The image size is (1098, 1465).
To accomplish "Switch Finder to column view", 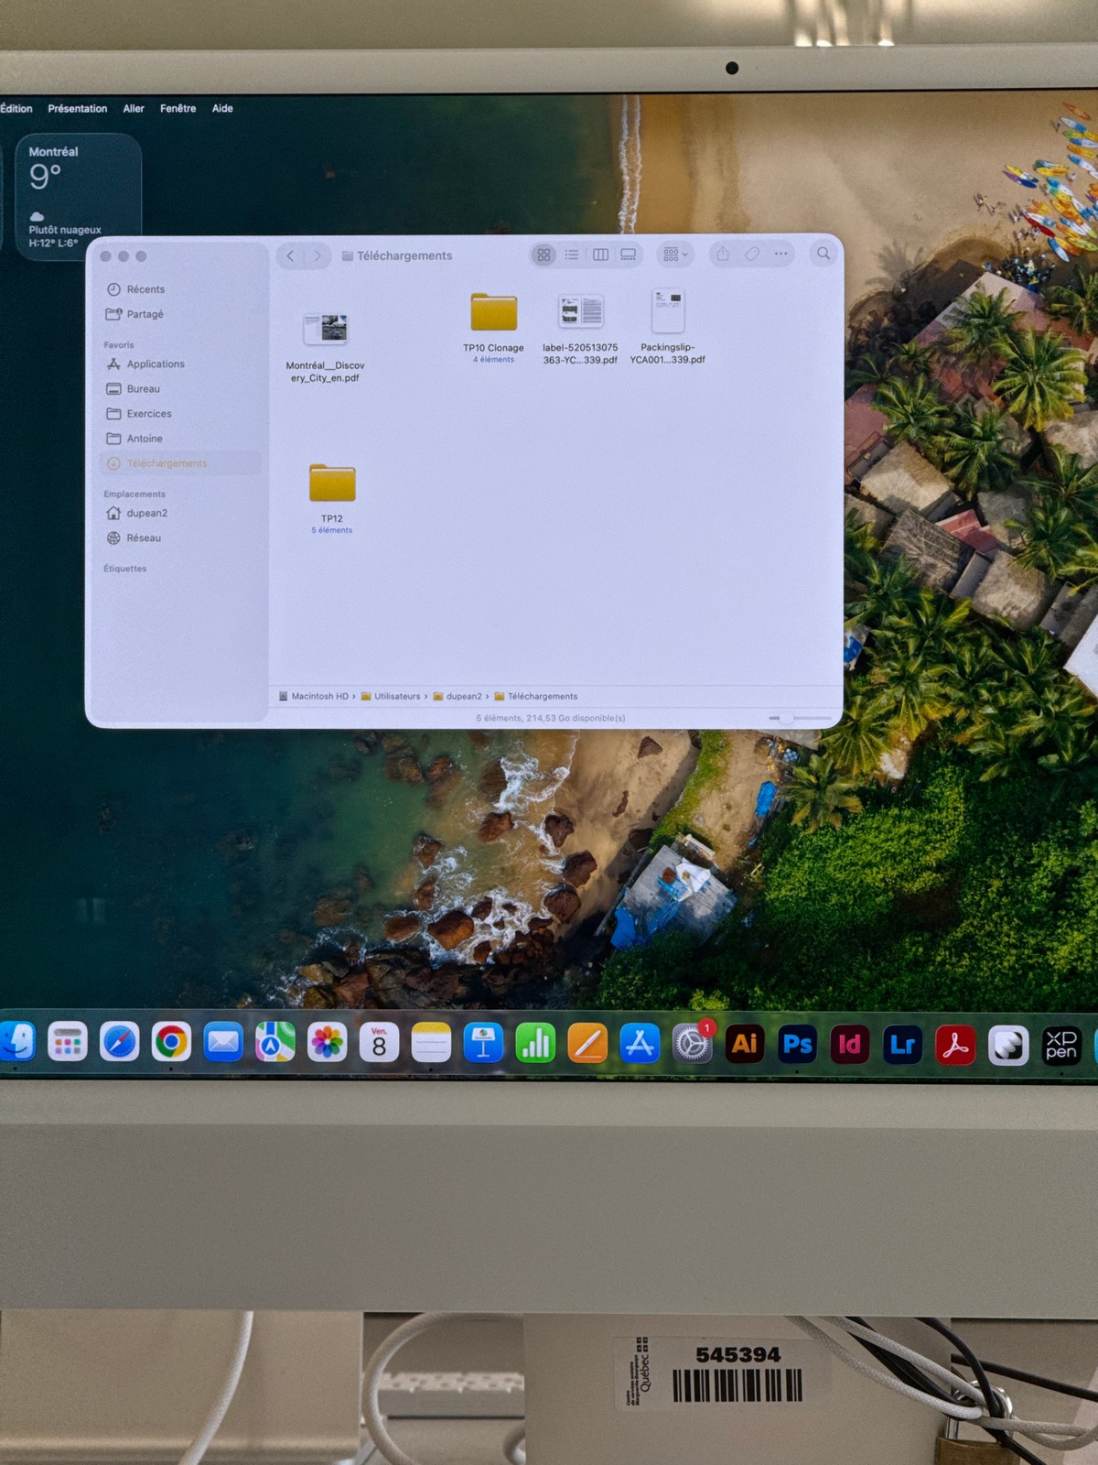I will point(600,255).
